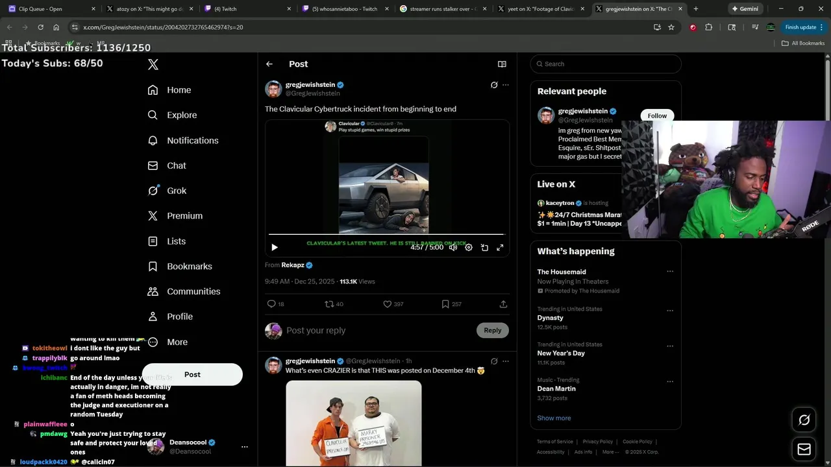Screen dimensions: 831x467
Task: Open a new browser tab
Action: (x=696, y=9)
